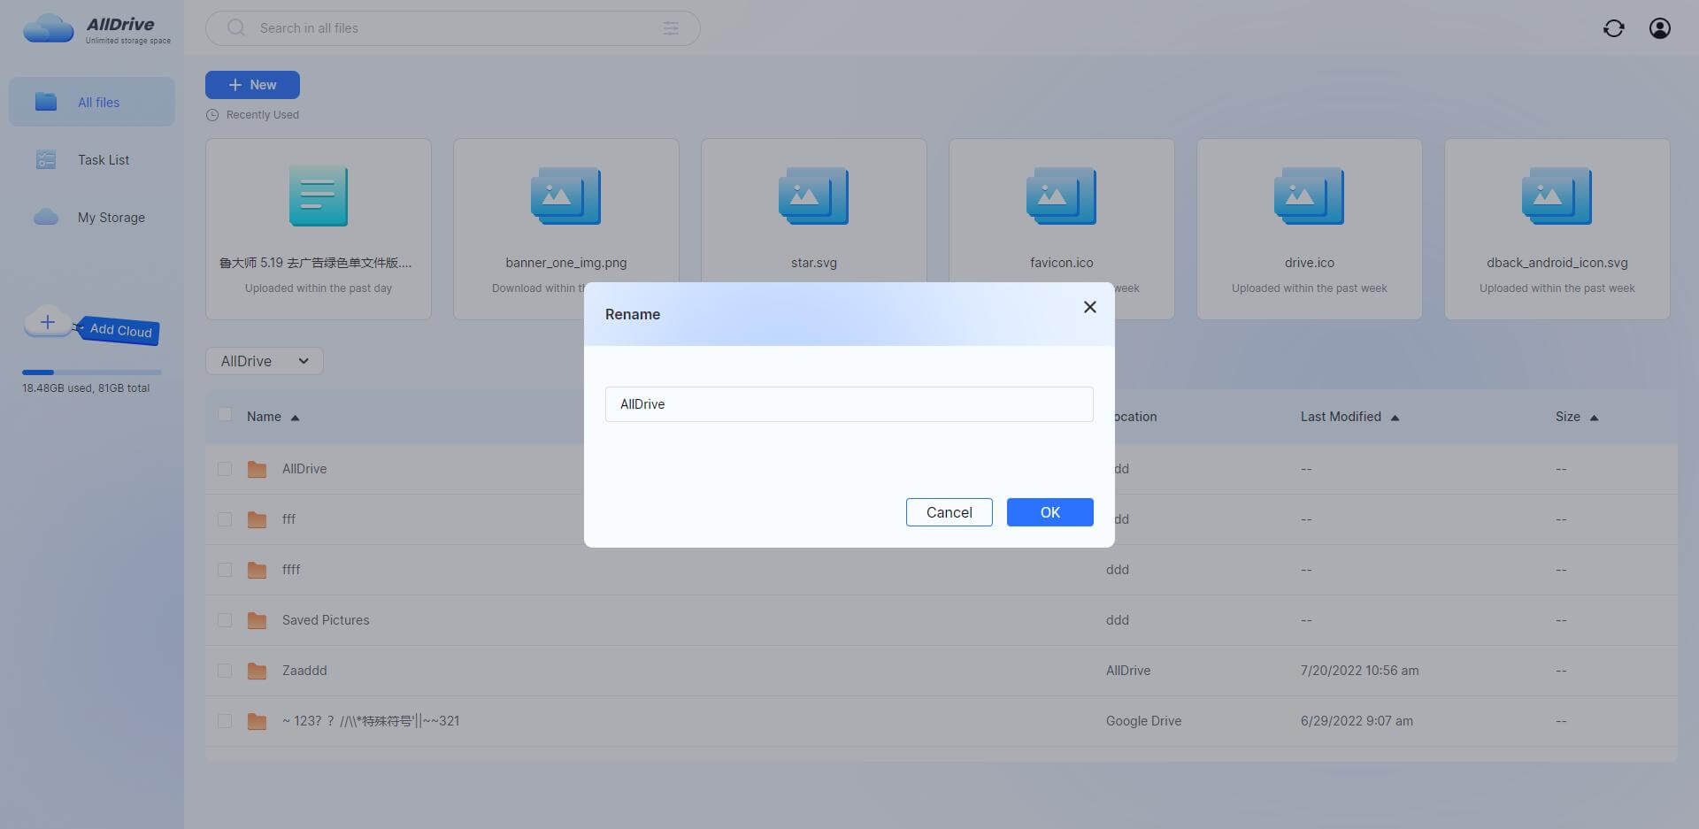Click the favicon.ico image icon
Screen dimensions: 1699x829
pos(1062,196)
